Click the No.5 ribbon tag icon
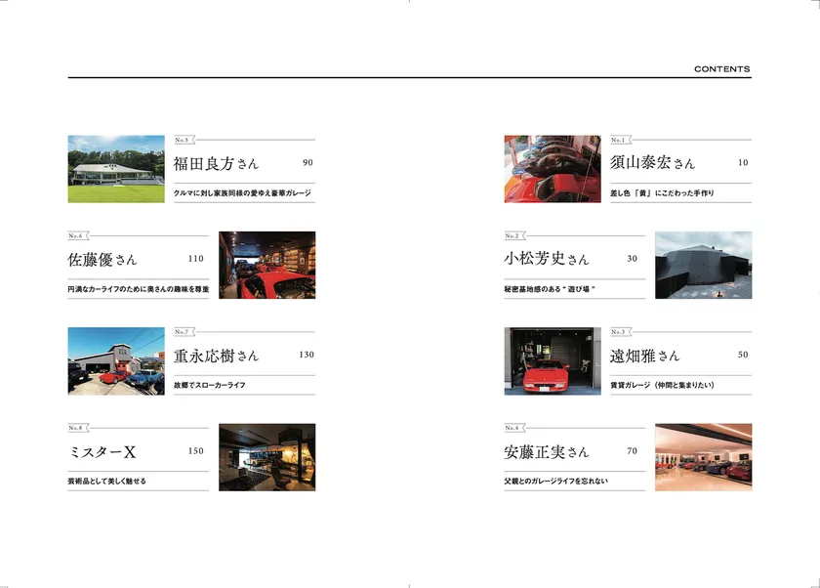The image size is (820, 588). pos(184,140)
